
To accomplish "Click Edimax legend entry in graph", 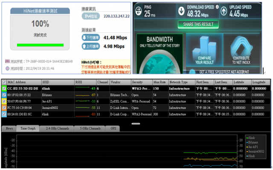I will point(252,142).
